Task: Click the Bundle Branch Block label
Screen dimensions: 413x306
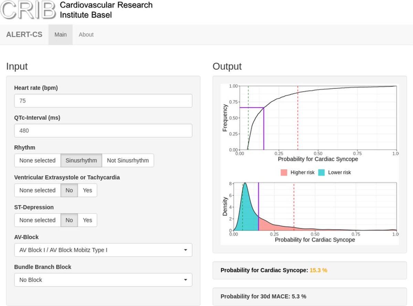Action: click(x=43, y=267)
